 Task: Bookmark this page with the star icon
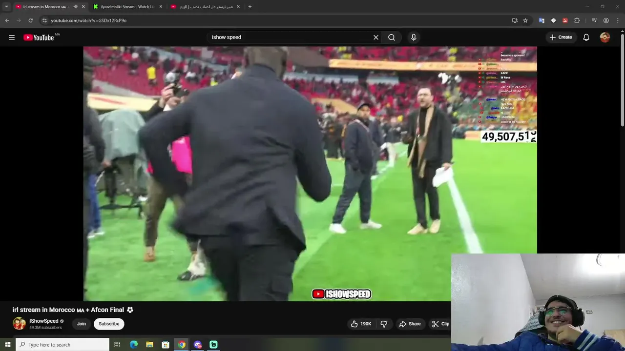(525, 20)
